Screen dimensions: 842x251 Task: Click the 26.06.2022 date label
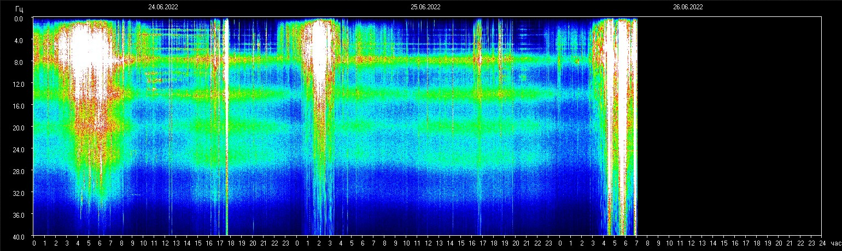[688, 7]
